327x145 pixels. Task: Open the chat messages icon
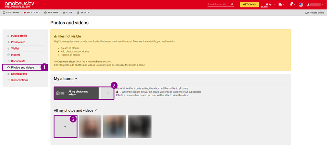(280, 5)
